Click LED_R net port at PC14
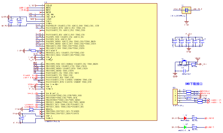The width and height of the screenshot is (223, 133). [x=24, y=10]
